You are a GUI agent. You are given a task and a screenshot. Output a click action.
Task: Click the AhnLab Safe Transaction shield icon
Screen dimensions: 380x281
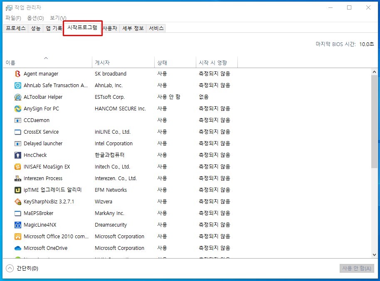click(18, 85)
